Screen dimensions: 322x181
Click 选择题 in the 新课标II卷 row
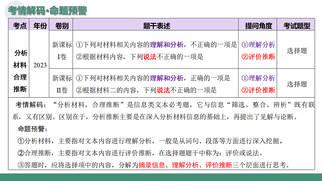297,84
